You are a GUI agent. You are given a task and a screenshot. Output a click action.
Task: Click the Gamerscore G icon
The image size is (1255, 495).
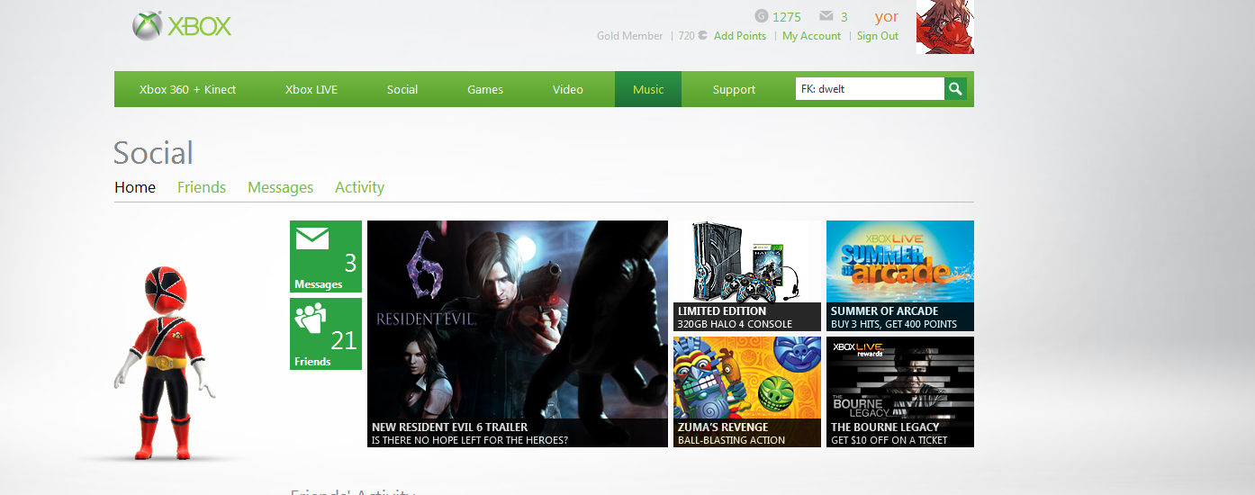(x=762, y=16)
